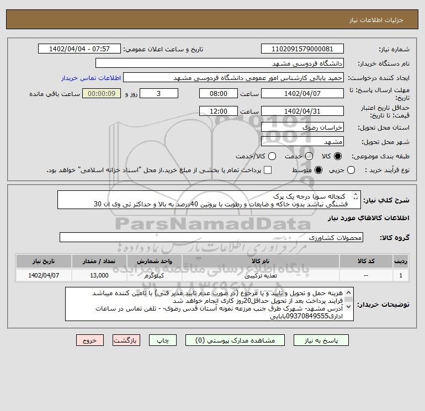
Task: Click the واحد شمارش column header
Action: [154, 261]
